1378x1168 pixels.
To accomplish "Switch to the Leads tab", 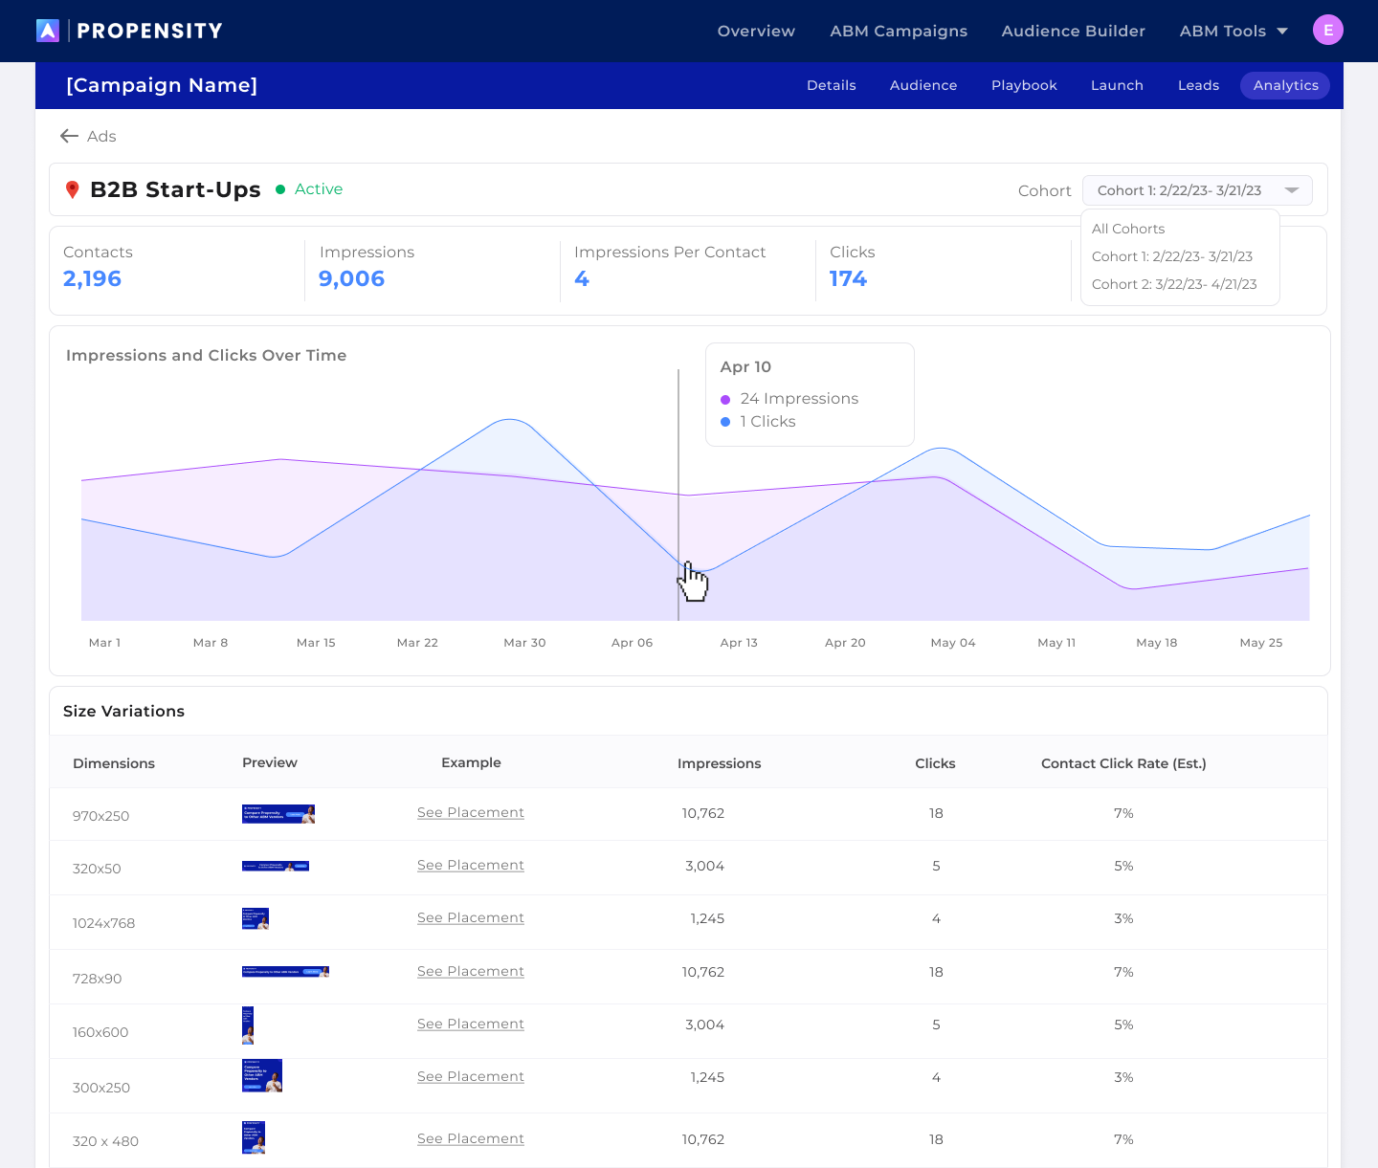I will (1198, 85).
